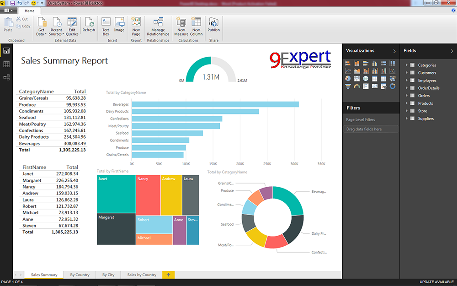The image size is (457, 286).
Task: Select the multi-row card visualization
Action: click(x=366, y=86)
